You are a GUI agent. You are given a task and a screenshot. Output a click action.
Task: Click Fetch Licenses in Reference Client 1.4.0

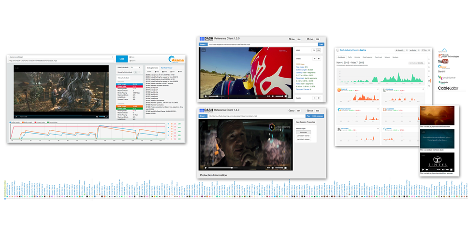(317, 116)
